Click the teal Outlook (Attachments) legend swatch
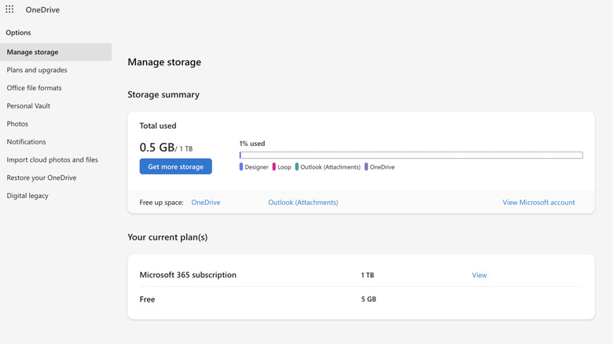613x344 pixels. click(297, 167)
